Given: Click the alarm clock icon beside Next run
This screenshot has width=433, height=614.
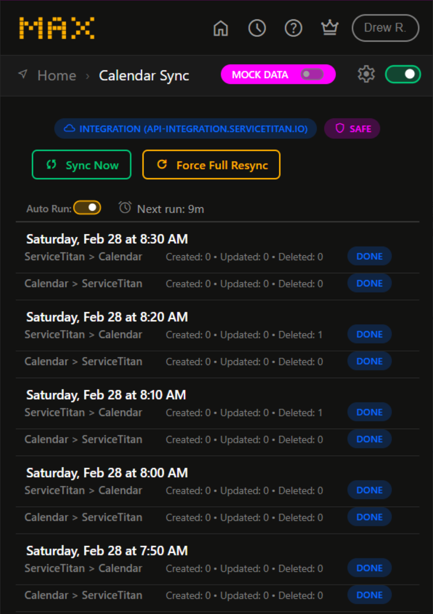Looking at the screenshot, I should click(125, 207).
